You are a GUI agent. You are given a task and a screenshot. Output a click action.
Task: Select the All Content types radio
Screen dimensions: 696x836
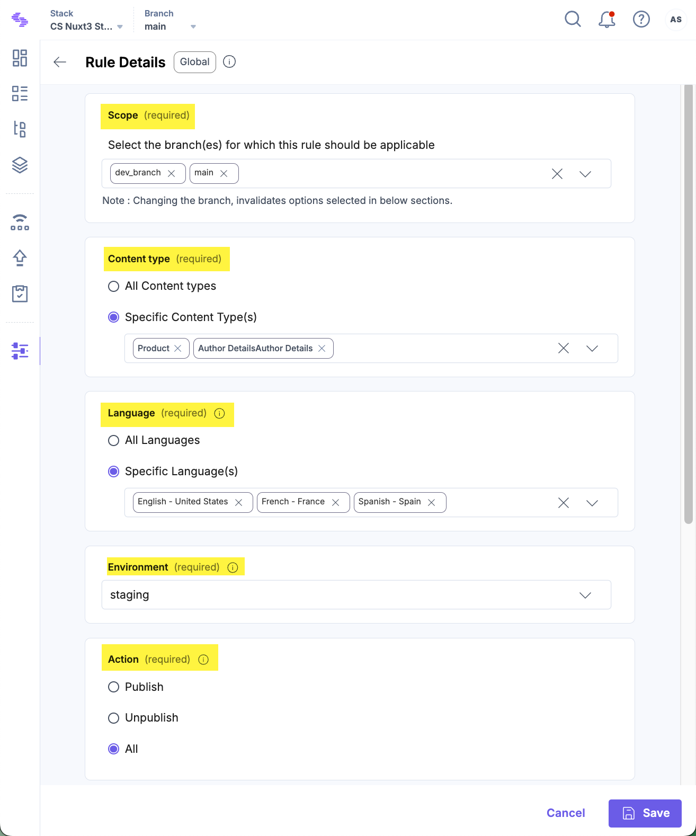coord(113,287)
